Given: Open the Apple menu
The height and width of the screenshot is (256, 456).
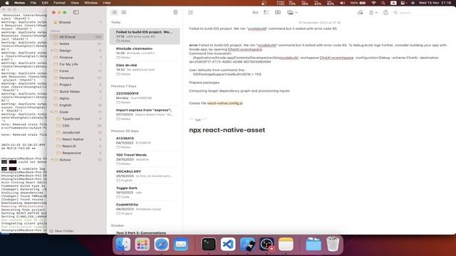Looking at the screenshot, I should click(7, 3).
